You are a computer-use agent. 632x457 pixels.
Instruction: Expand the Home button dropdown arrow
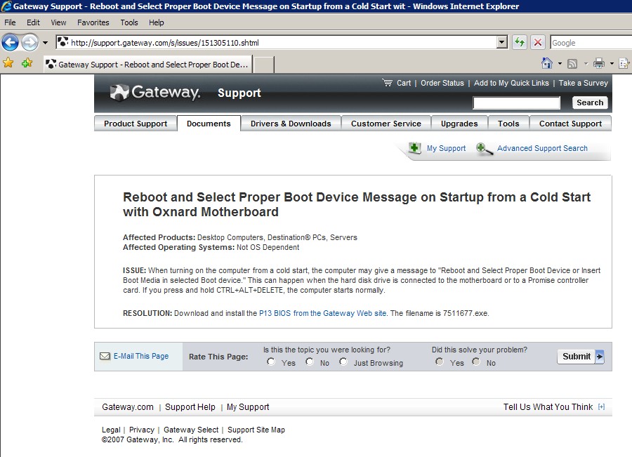click(560, 64)
